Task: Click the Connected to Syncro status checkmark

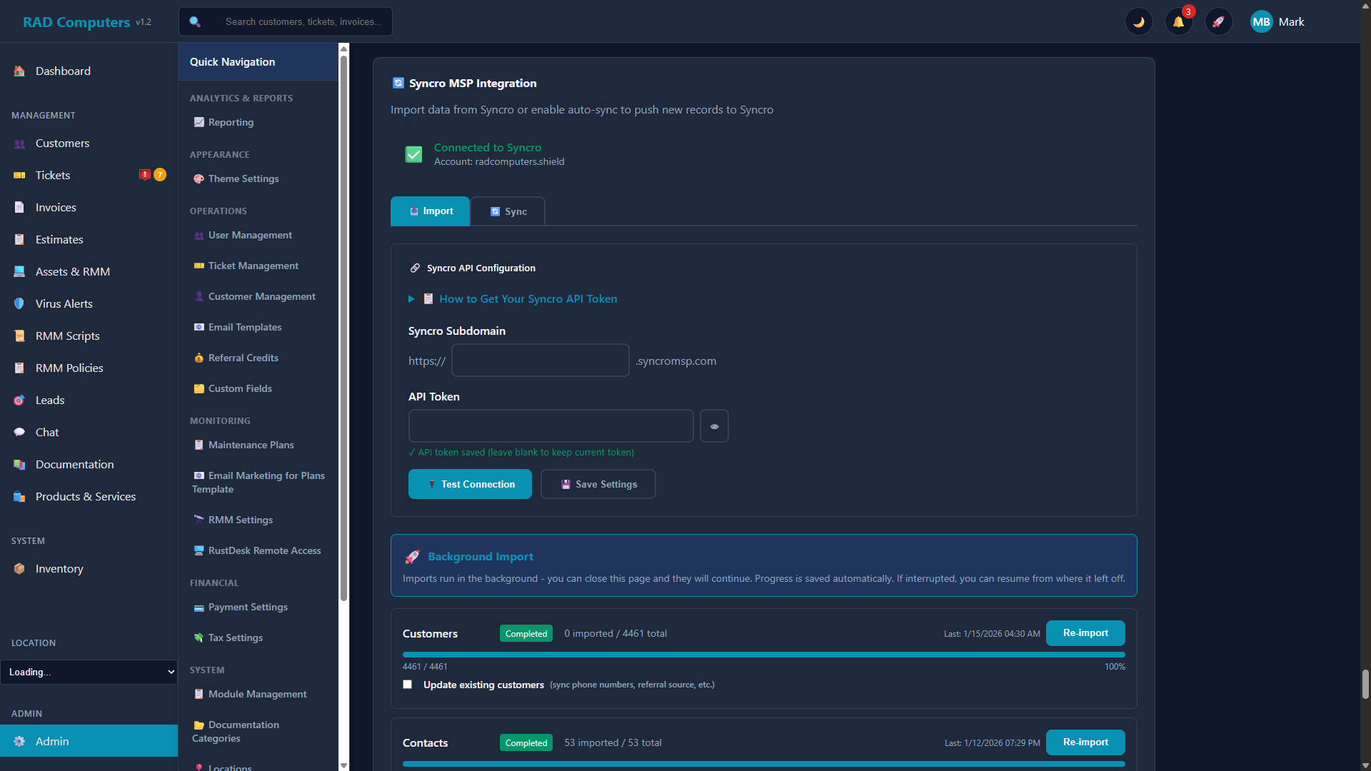Action: coord(413,154)
